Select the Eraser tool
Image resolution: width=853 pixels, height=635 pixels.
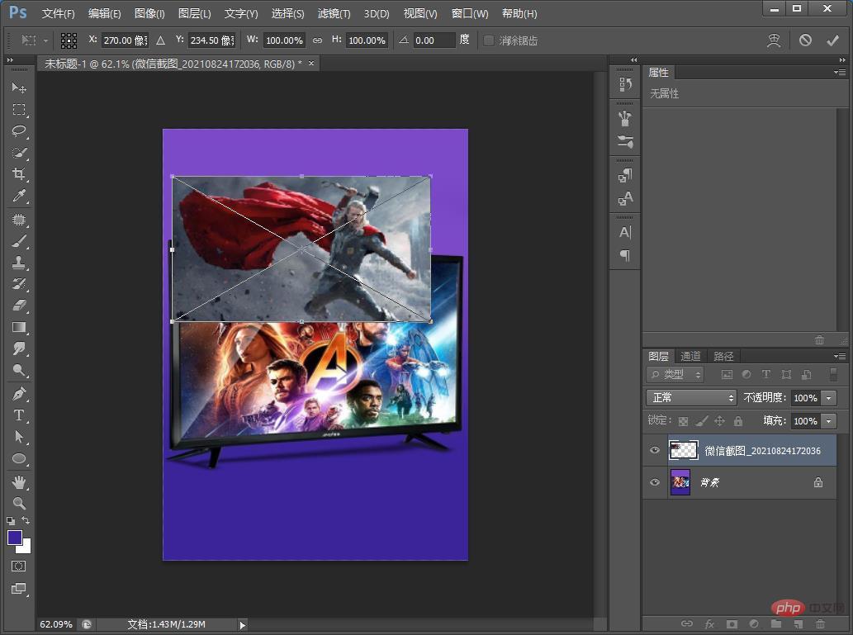coord(18,306)
